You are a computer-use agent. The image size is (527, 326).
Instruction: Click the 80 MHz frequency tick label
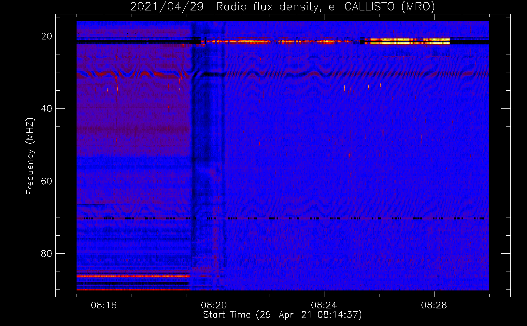pos(47,254)
